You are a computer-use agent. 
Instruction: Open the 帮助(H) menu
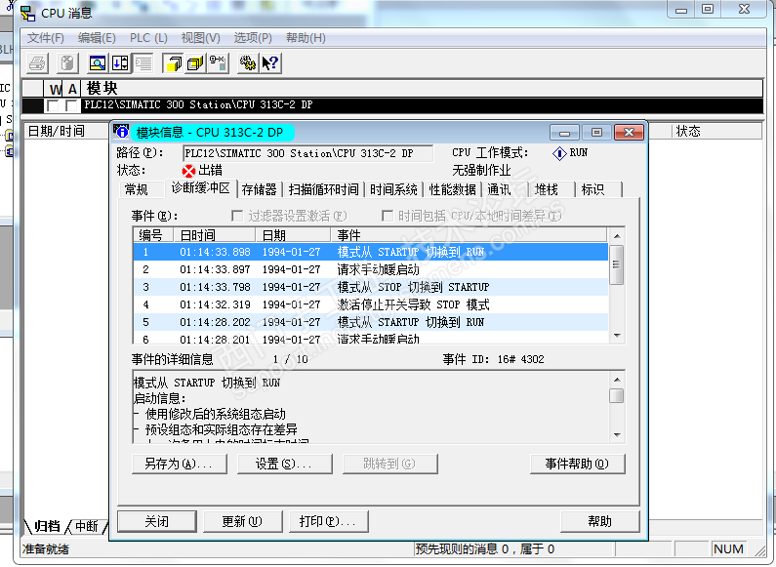click(306, 38)
